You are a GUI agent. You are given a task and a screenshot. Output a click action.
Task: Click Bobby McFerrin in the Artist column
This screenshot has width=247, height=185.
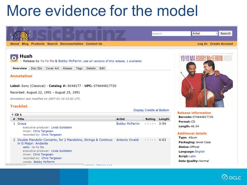click(128, 124)
